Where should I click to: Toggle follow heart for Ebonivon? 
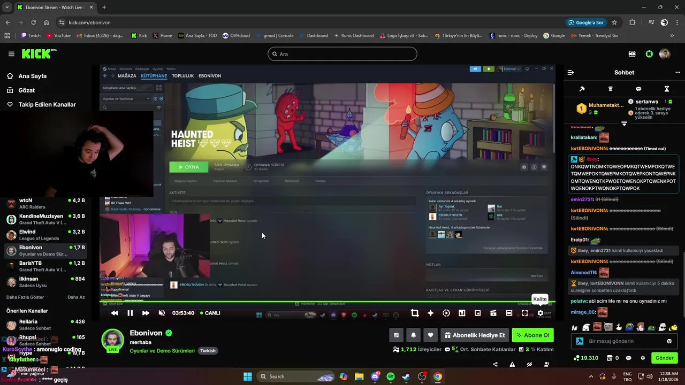pos(430,335)
